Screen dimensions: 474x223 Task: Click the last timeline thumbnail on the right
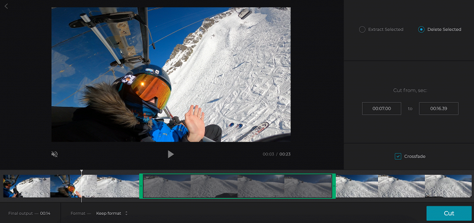(x=448, y=186)
